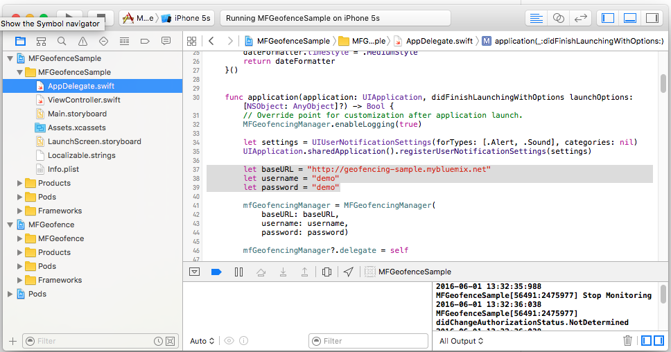Image resolution: width=671 pixels, height=352 pixels.
Task: Click the Simulate Location arrow icon
Action: (x=349, y=272)
